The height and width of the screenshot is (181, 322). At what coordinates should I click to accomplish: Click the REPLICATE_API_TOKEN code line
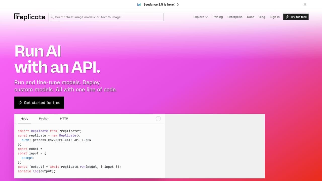coord(56,140)
